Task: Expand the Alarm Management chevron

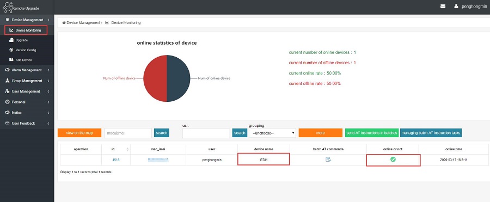Action: click(x=48, y=70)
